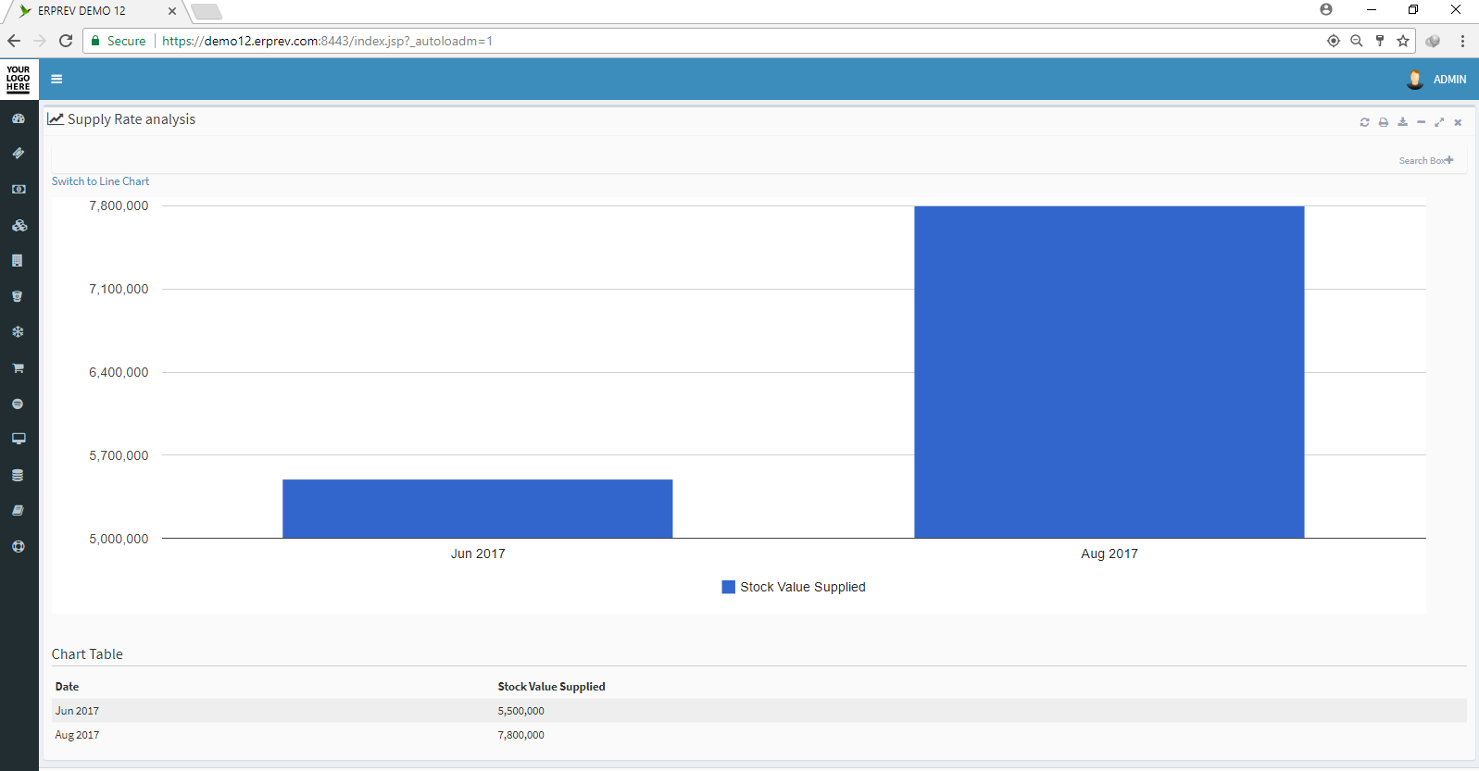
Task: Open a new browser tab
Action: tap(207, 11)
